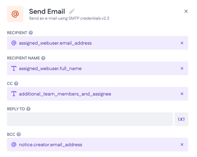Screen dimensions: 197x157
Task: Clear the assigned_webuser.email_address recipient value
Action: click(182, 43)
